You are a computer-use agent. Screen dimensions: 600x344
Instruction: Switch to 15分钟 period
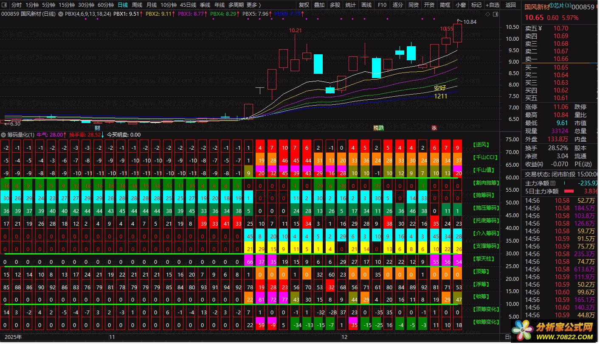coord(67,5)
